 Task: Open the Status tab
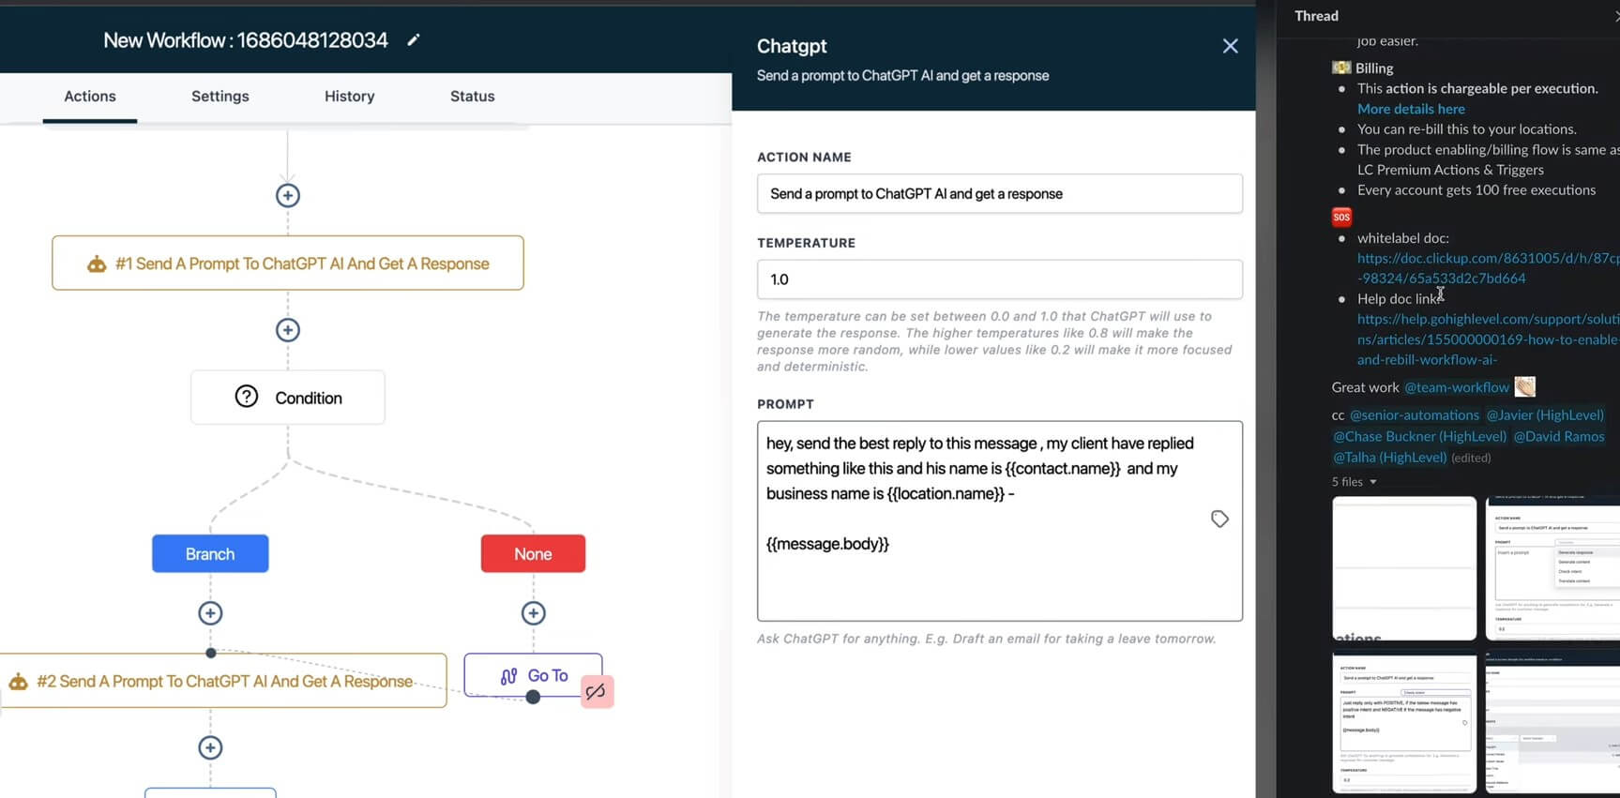[x=472, y=97]
